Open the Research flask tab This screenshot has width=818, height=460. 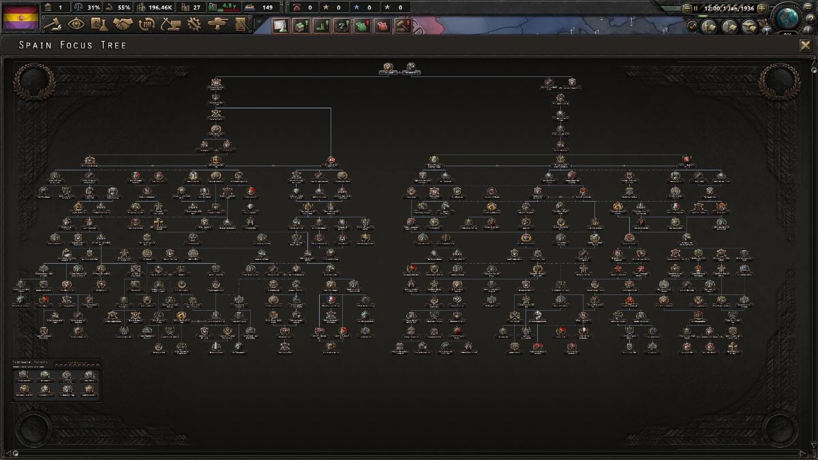click(x=100, y=25)
